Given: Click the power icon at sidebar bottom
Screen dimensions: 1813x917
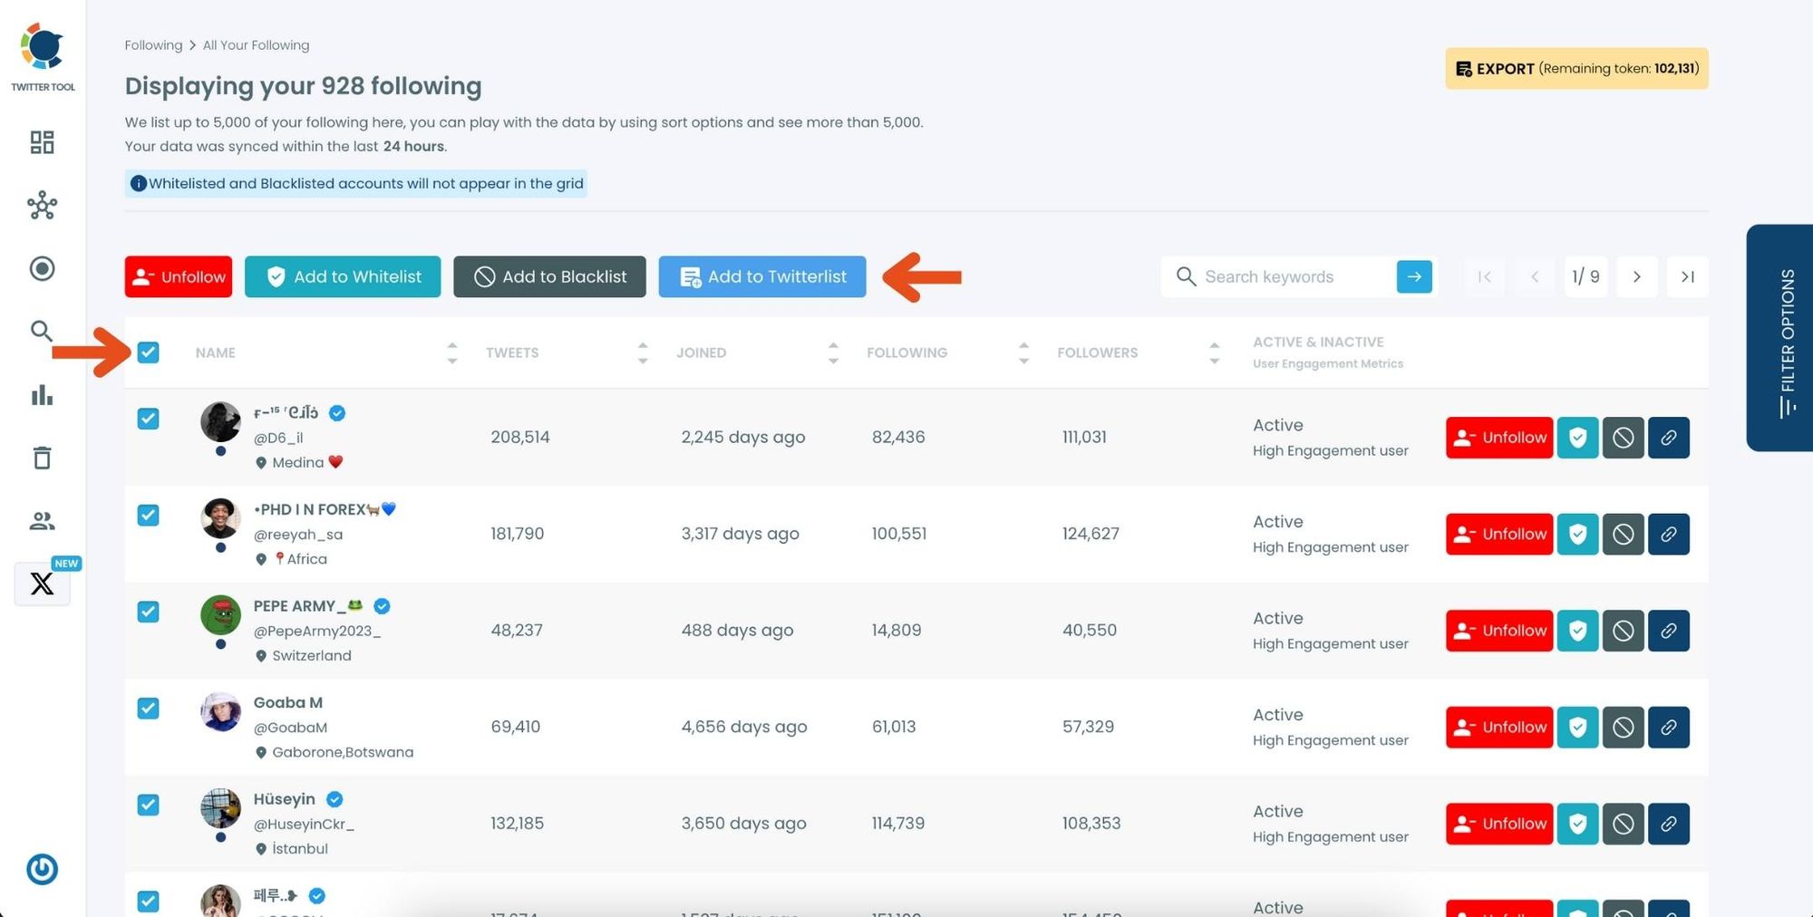Looking at the screenshot, I should click(42, 869).
